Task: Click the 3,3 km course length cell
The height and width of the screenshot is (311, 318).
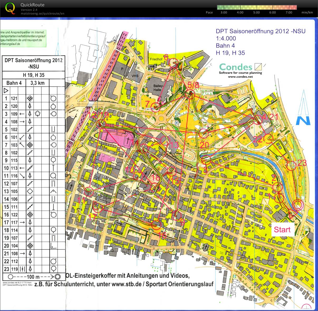Action: pos(37,83)
